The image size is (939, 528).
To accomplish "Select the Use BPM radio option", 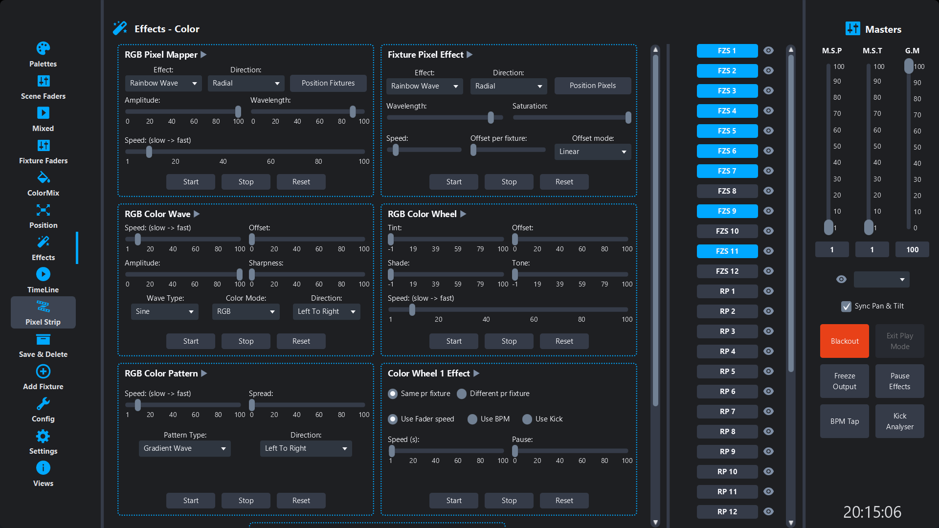I will click(x=472, y=419).
